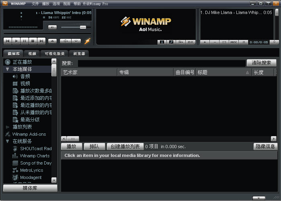
Task: Select DJ Mike Llama playlist entry
Action: [x=236, y=12]
